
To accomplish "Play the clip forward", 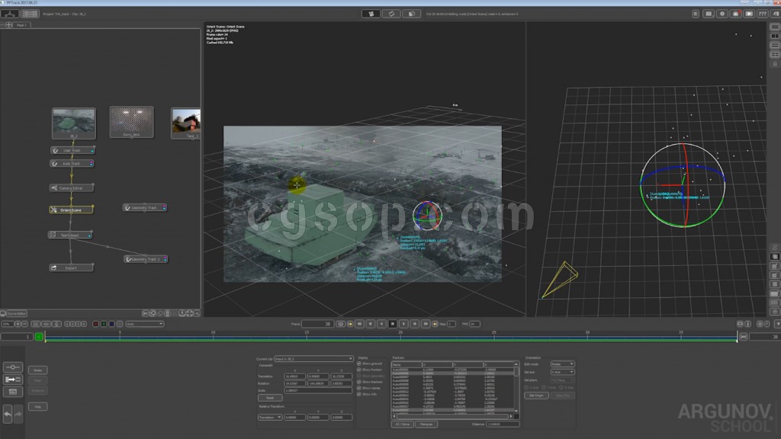I will (x=403, y=324).
